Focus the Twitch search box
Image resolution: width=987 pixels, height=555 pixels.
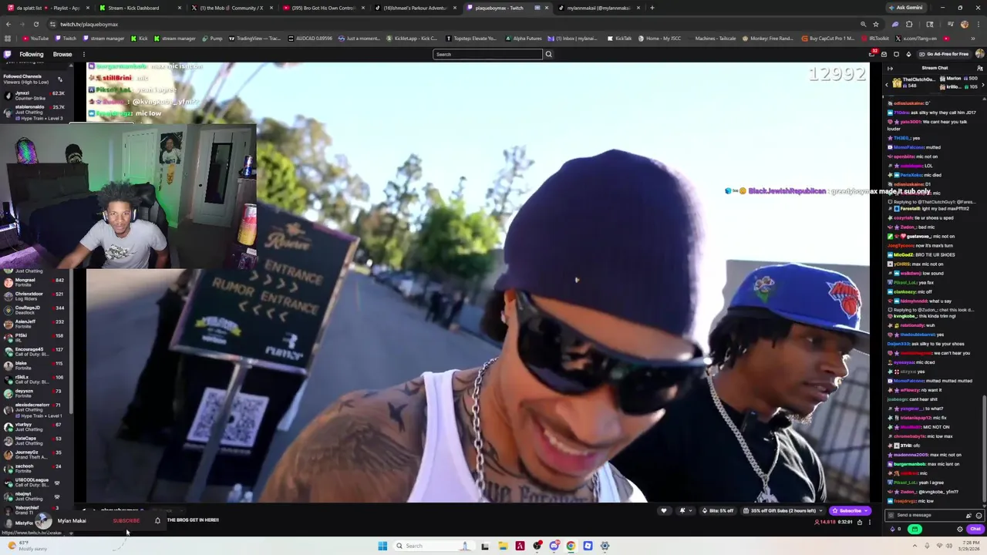(488, 54)
